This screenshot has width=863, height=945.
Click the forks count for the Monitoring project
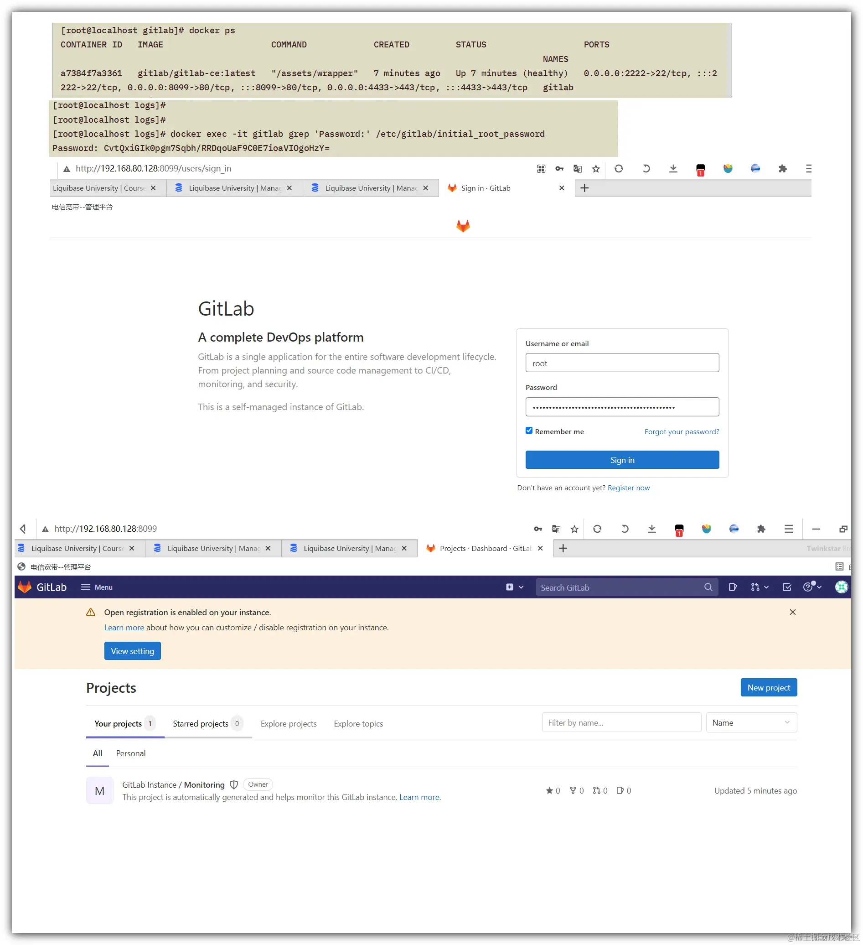576,791
